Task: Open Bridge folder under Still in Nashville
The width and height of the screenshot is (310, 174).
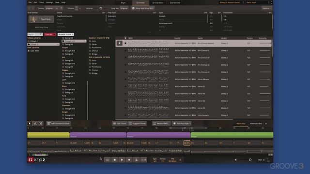Action: (x=94, y=73)
